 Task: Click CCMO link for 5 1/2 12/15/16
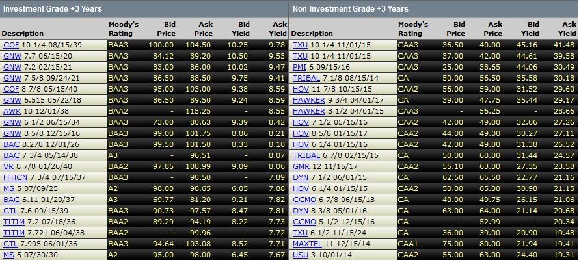[304, 222]
